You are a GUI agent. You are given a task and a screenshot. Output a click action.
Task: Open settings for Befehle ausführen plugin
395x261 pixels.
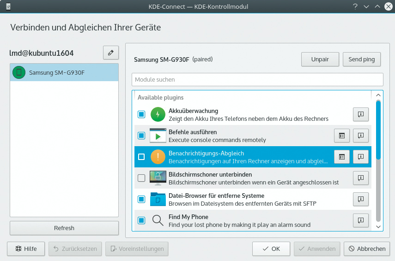(x=342, y=136)
